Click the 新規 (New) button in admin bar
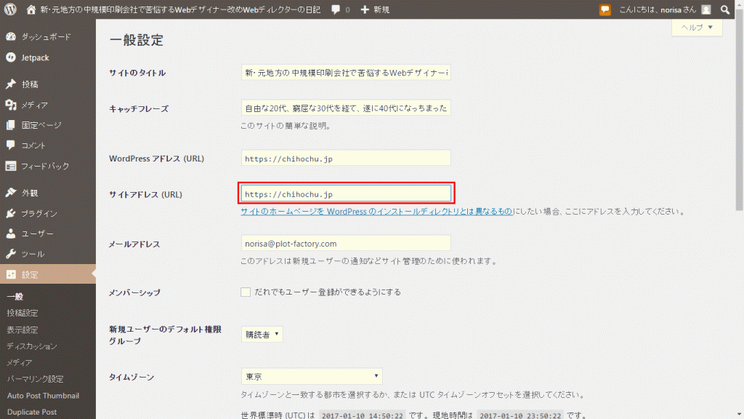Viewport: 744px width, 419px height. [375, 9]
